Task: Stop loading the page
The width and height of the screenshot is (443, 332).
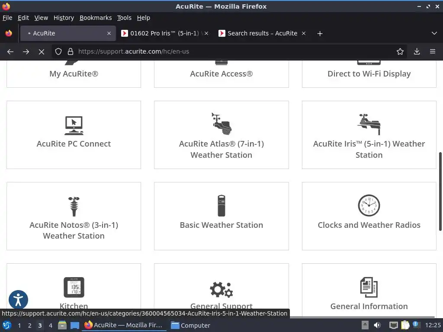Action: tap(41, 52)
